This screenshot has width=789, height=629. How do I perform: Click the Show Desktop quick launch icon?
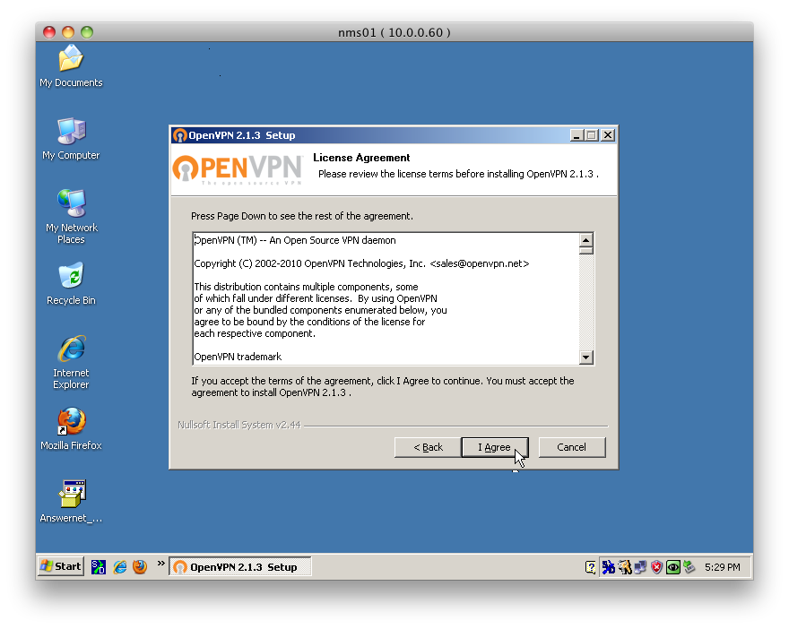click(98, 567)
